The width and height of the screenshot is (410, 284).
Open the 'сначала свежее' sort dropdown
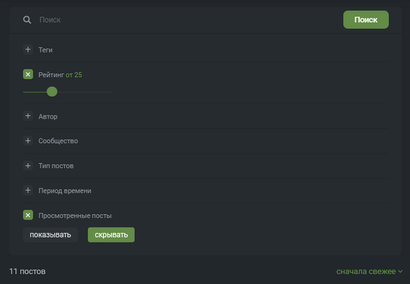click(370, 271)
